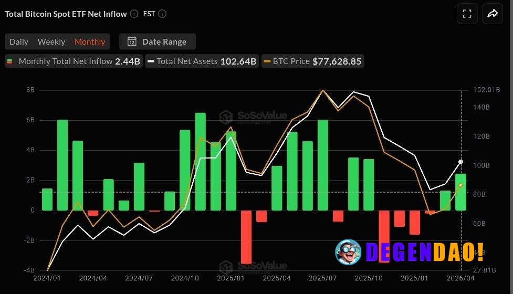Click the 2025/01 x-axis label
The image size is (513, 294).
pyautogui.click(x=231, y=278)
